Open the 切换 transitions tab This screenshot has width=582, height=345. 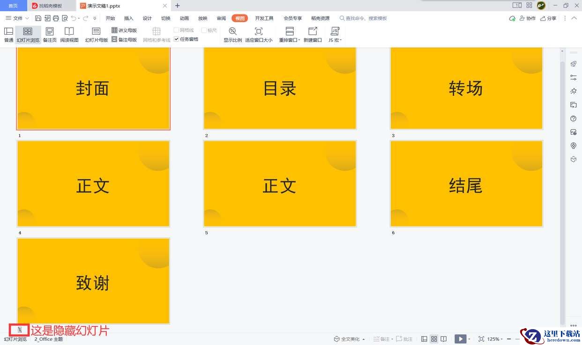pyautogui.click(x=166, y=18)
